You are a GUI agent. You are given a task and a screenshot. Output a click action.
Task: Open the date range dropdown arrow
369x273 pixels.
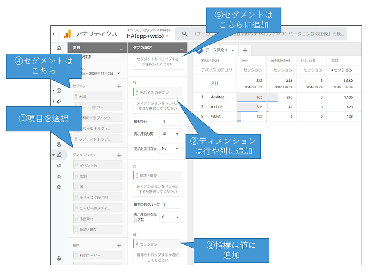118,73
